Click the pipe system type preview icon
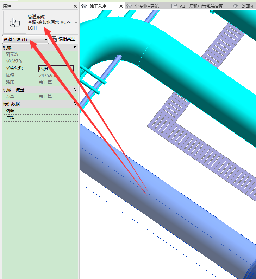 [x=15, y=22]
